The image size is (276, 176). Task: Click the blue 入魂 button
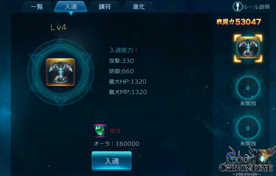112,161
